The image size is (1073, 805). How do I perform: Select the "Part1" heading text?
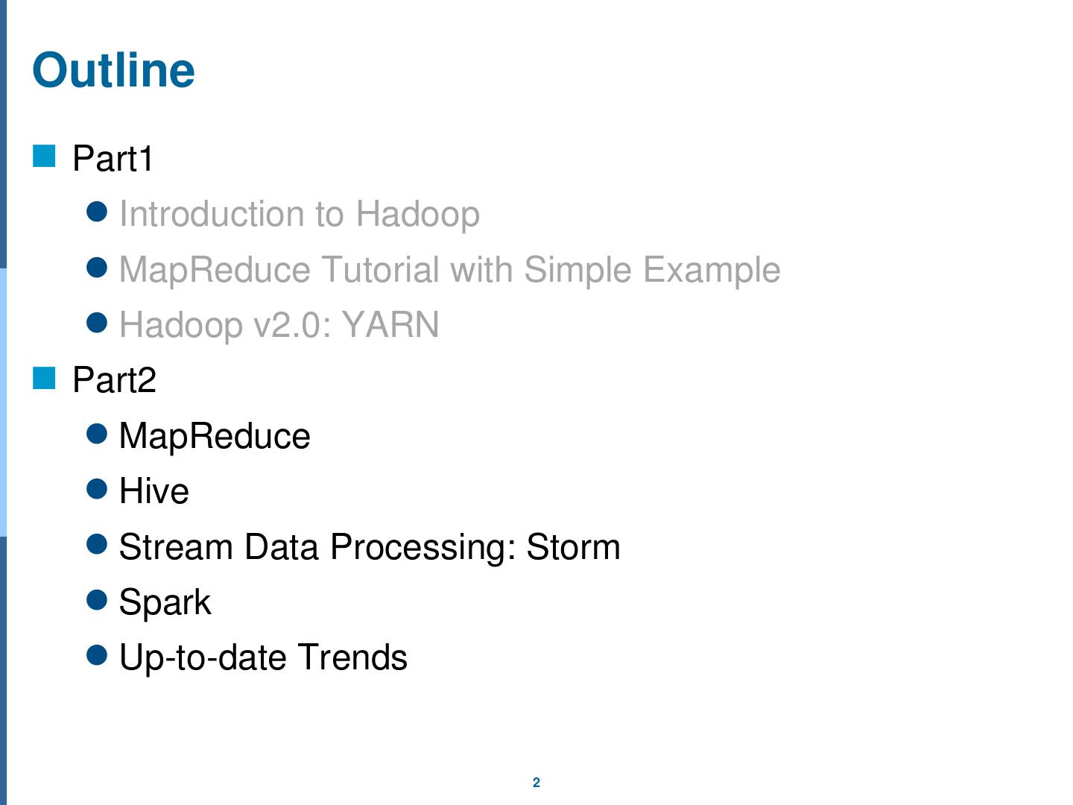[x=113, y=159]
